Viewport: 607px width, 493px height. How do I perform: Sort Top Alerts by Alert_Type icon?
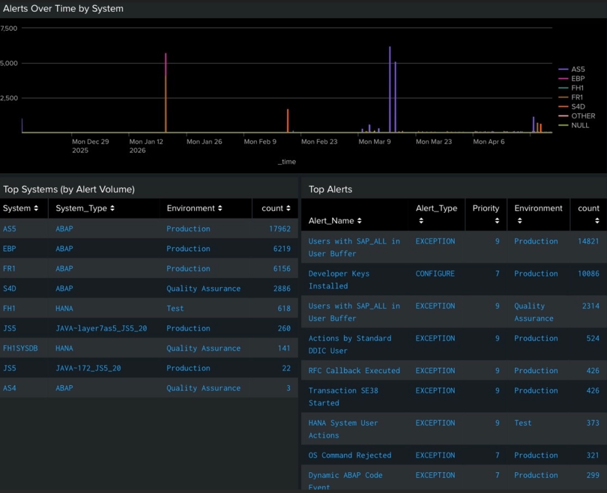coord(421,221)
